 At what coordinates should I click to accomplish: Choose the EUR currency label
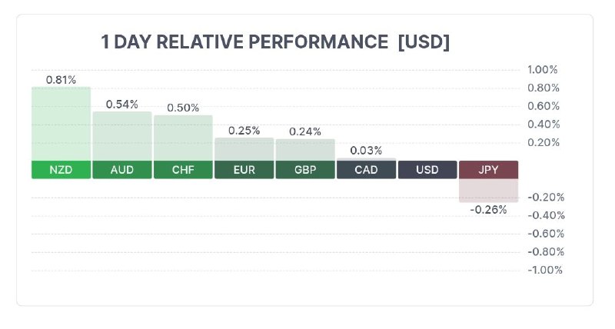(x=244, y=170)
